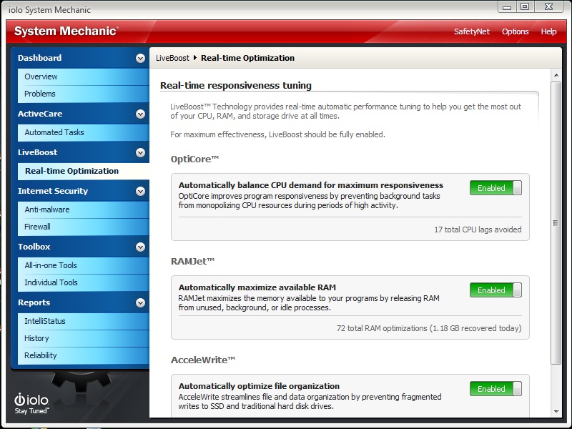Click the '17 total CPU lags avoided' text
The height and width of the screenshot is (429, 572).
click(478, 230)
